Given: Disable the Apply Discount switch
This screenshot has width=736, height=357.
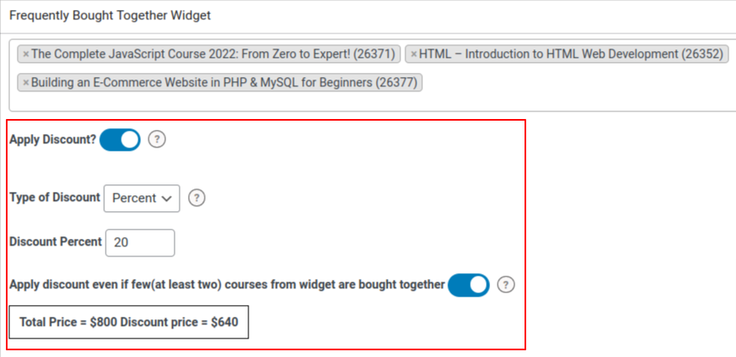Looking at the screenshot, I should 120,140.
